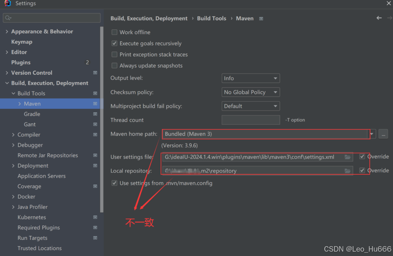This screenshot has height=256, width=393.
Task: Click the project icon on Version Control row
Action: point(95,73)
